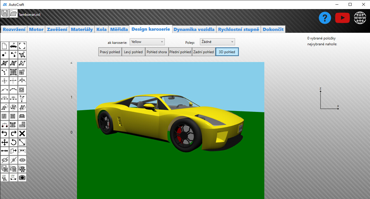Click the redo arrow icon

(x=13, y=134)
